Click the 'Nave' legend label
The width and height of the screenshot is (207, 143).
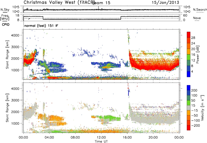[197, 18]
